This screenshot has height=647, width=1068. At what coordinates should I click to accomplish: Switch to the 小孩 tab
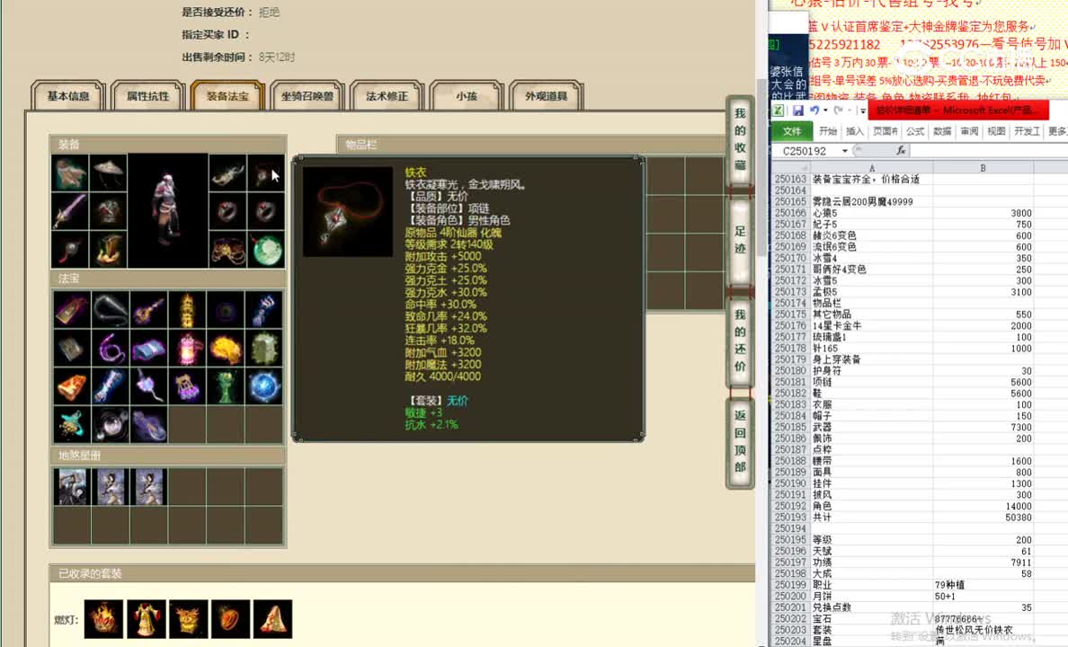point(467,96)
